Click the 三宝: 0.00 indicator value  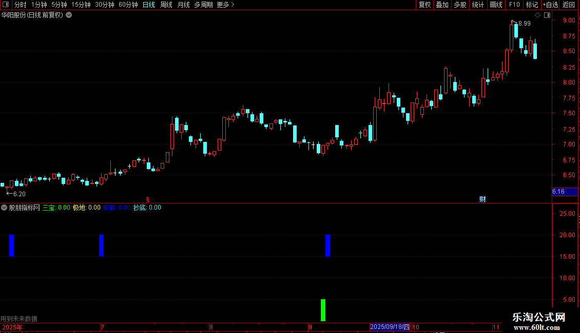[x=56, y=207]
